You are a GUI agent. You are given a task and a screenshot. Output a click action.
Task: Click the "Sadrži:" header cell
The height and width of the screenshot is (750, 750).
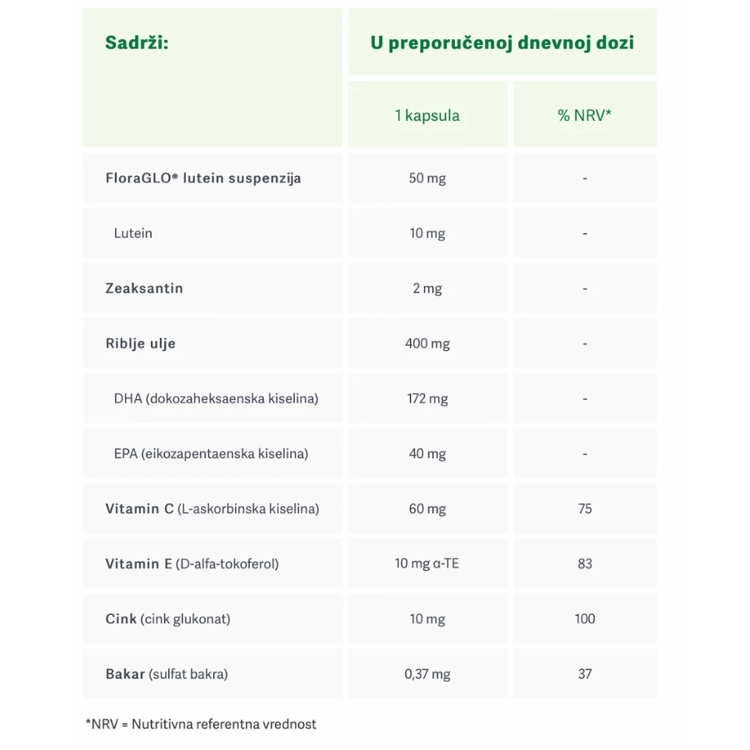click(137, 42)
